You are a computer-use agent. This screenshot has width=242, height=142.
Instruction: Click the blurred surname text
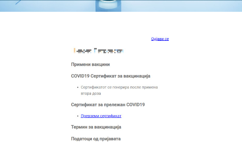coord(109,51)
